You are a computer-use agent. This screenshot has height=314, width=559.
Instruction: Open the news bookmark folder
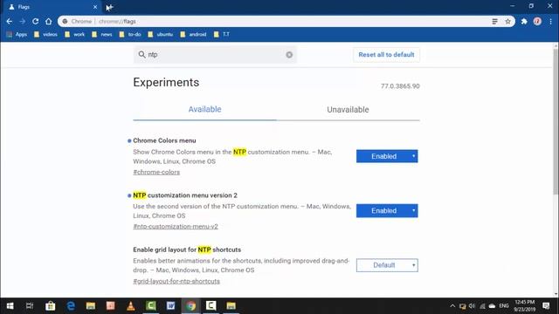coord(102,34)
